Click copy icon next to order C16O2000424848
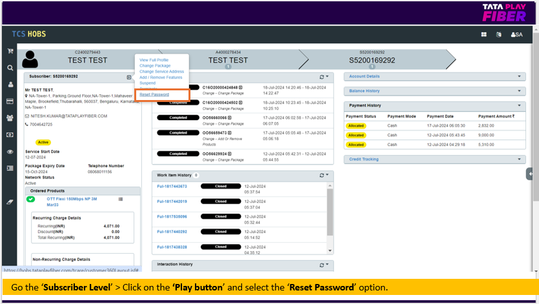The image size is (539, 304). pyautogui.click(x=241, y=87)
